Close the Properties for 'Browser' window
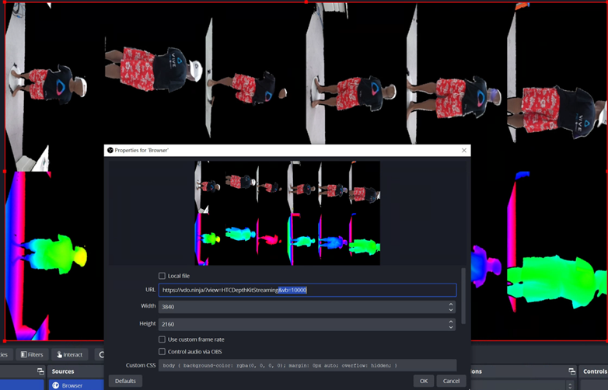The image size is (608, 390). click(464, 150)
